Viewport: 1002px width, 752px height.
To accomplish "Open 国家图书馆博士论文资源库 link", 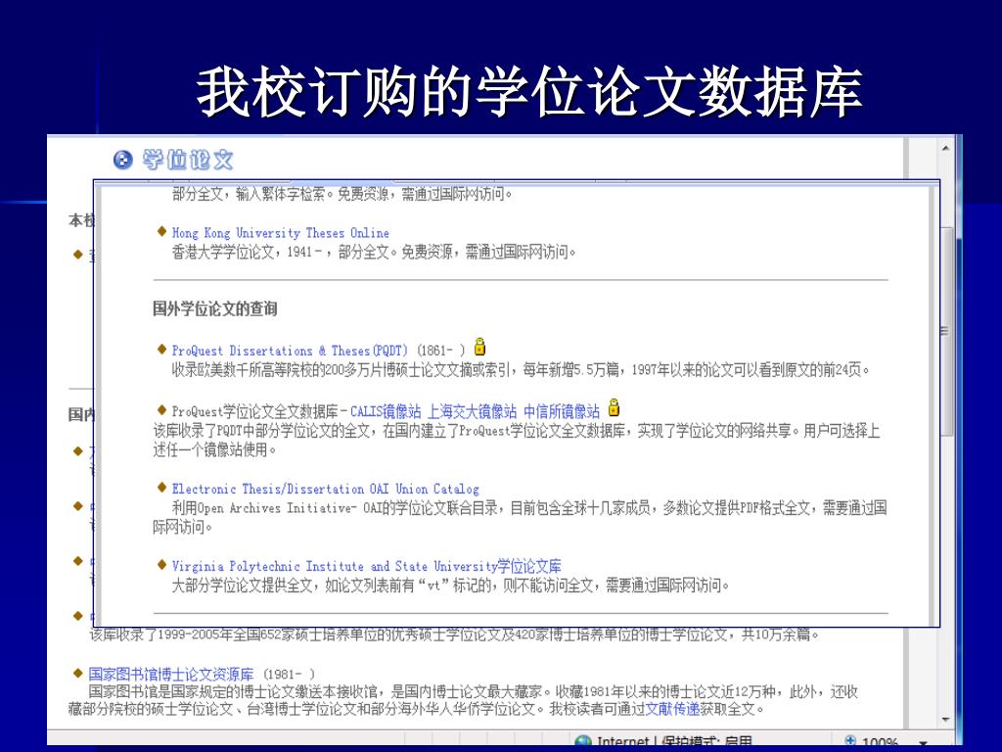I will (171, 674).
